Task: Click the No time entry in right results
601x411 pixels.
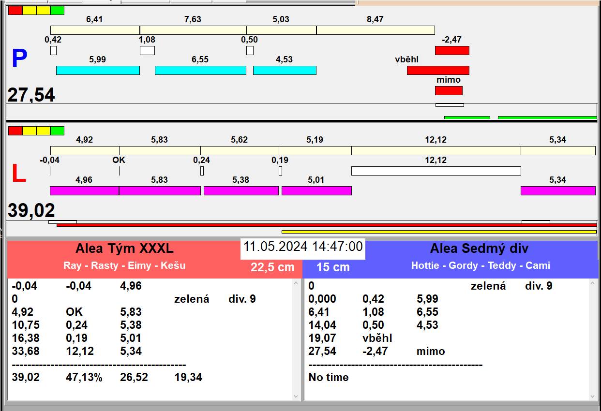Action: [x=329, y=377]
